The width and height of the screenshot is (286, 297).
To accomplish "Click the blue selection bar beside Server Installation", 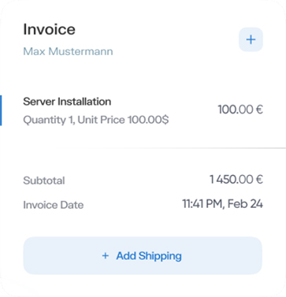I will tap(1, 110).
